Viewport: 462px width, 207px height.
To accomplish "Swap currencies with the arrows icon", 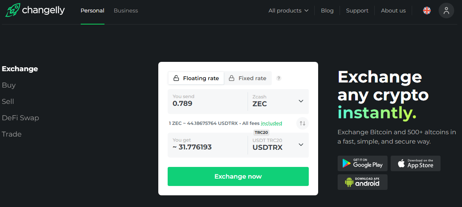I will click(302, 123).
